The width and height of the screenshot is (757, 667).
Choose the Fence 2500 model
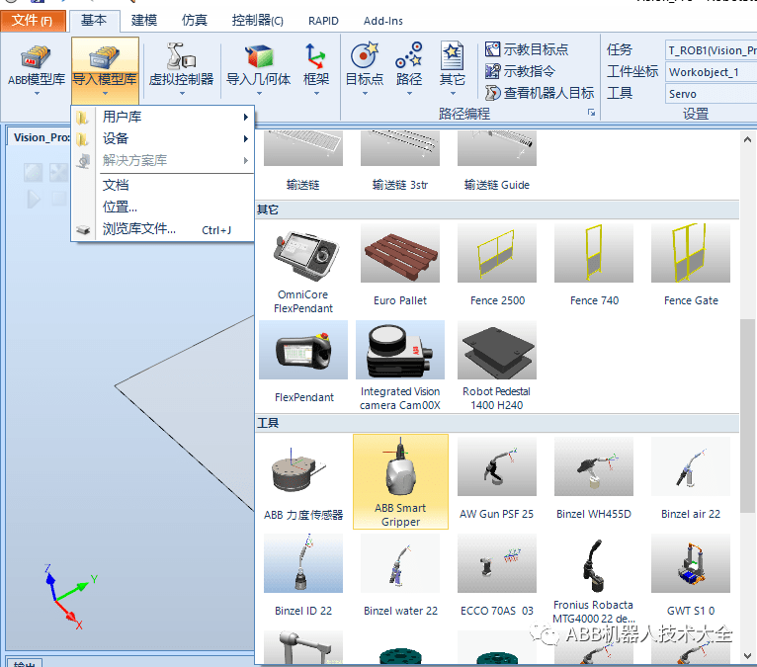(497, 266)
